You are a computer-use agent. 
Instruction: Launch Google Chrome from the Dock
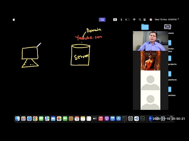coord(35,119)
